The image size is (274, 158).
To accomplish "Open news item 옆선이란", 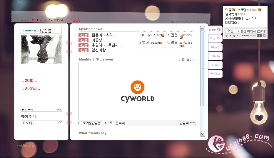I will 98,50.
